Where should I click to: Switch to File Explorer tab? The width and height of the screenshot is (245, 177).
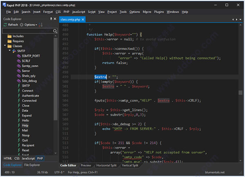coord(32,165)
